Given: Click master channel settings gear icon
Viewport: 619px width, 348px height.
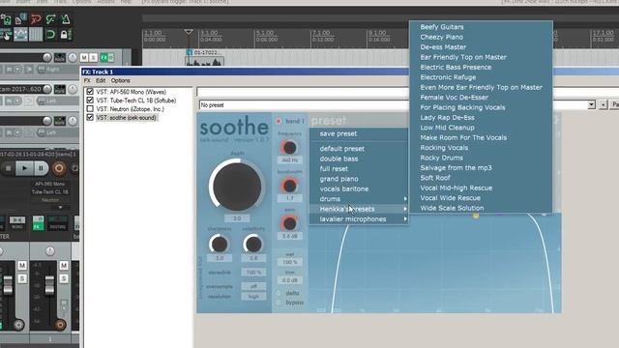Looking at the screenshot, I should coord(18,325).
